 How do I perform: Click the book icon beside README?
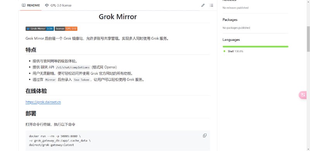tap(24, 5)
